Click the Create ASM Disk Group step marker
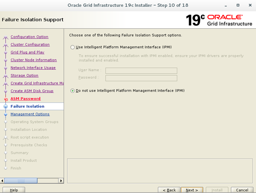The image size is (256, 193). [x=6, y=91]
